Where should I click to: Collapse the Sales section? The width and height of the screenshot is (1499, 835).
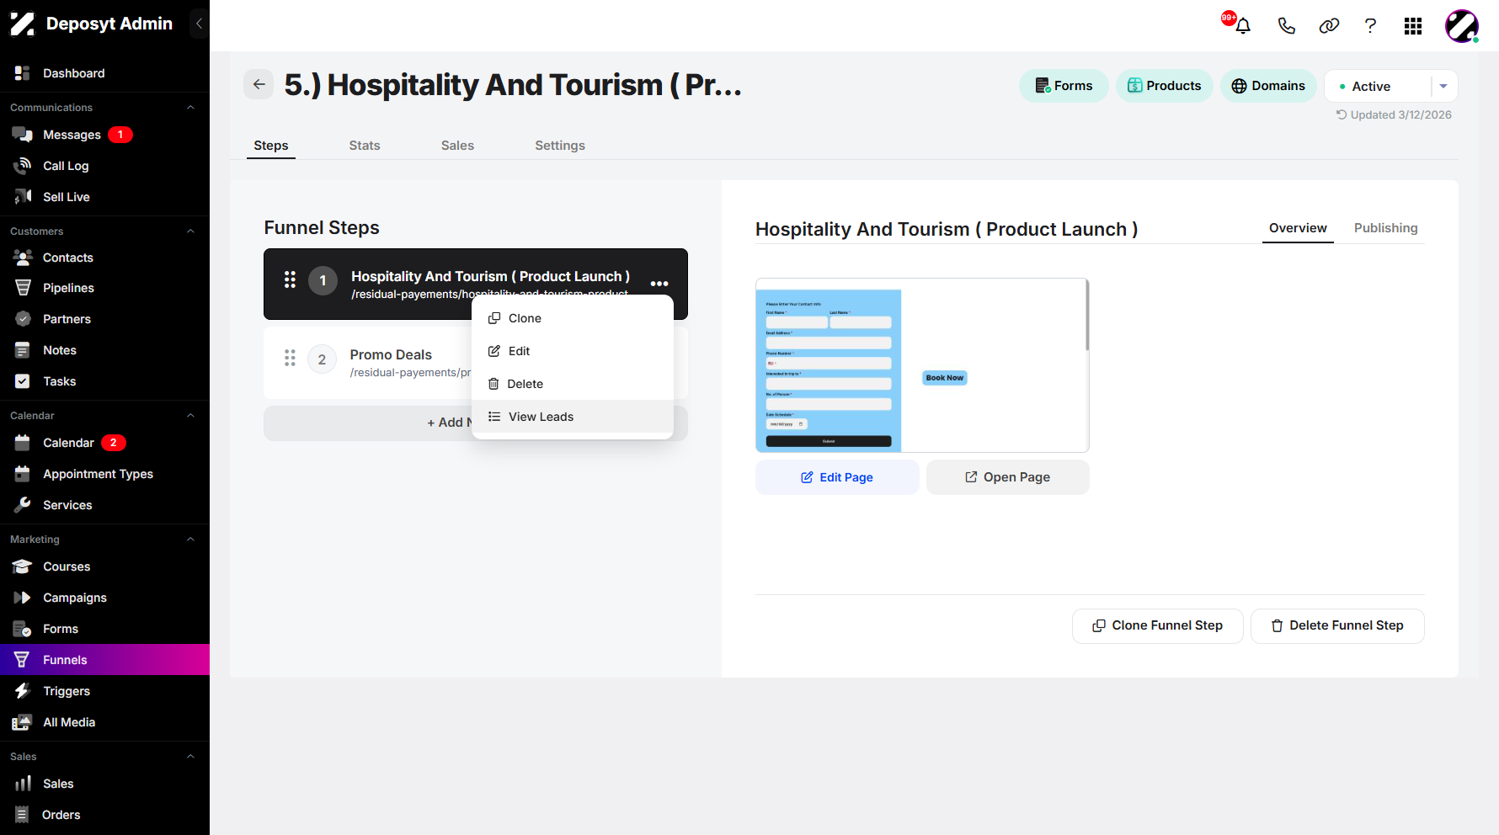click(x=190, y=757)
